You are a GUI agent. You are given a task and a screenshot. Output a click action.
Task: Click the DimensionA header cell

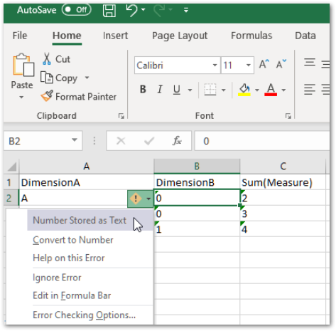pyautogui.click(x=87, y=182)
